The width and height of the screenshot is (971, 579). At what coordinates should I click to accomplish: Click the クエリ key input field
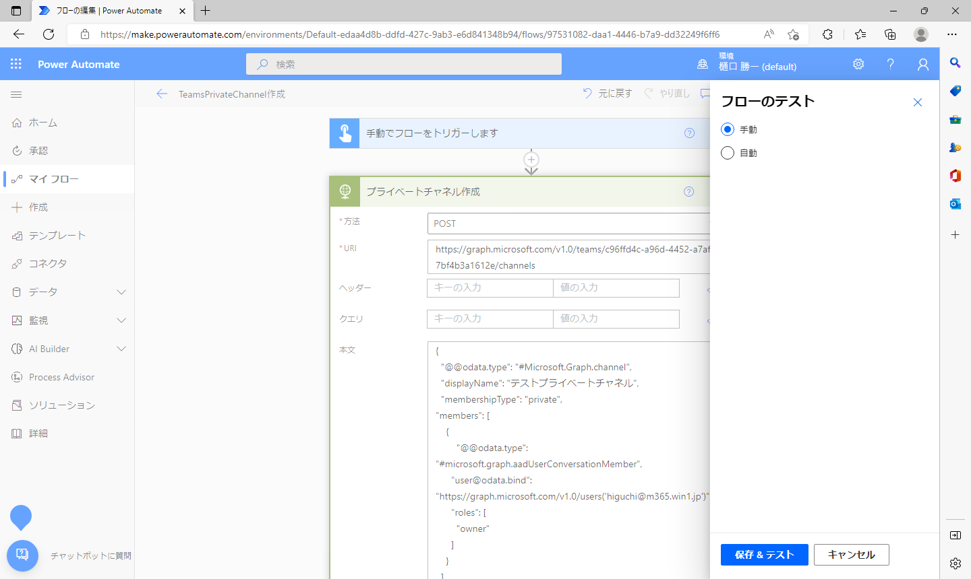490,319
